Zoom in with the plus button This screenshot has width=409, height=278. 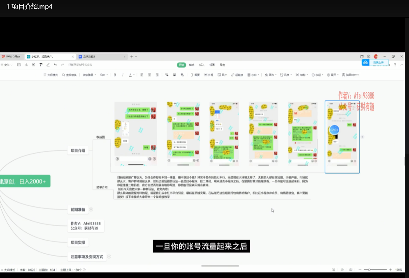390,270
